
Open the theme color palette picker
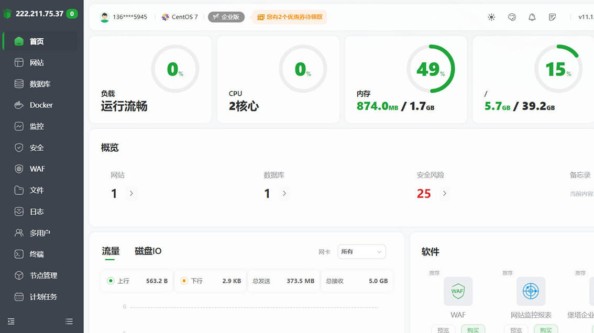(x=512, y=17)
